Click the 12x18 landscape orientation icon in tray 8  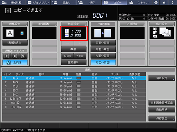(20, 107)
